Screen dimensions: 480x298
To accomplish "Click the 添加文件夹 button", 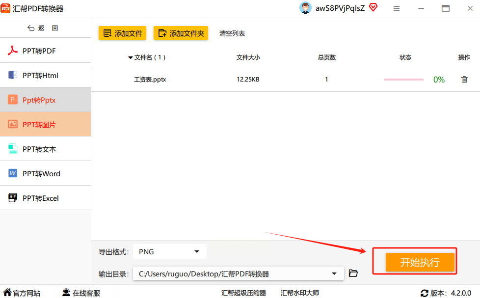I will [181, 33].
